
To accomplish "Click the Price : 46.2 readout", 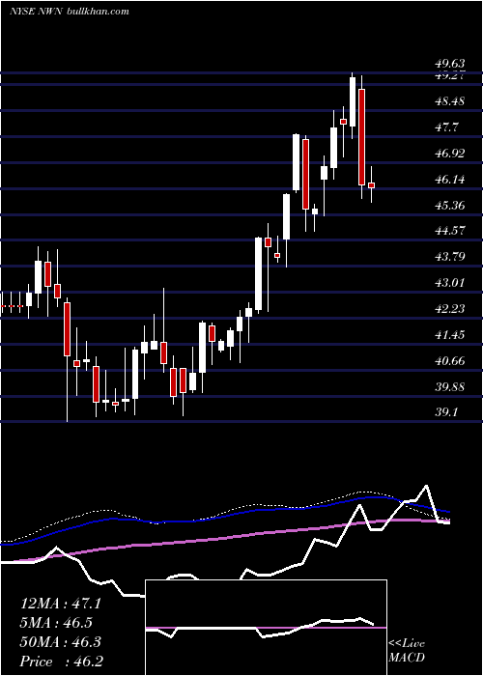I will [x=62, y=661].
